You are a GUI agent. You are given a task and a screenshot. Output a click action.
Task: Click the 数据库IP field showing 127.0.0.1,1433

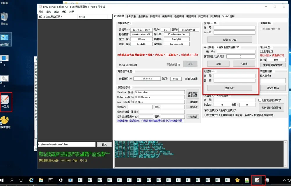[x=141, y=29]
